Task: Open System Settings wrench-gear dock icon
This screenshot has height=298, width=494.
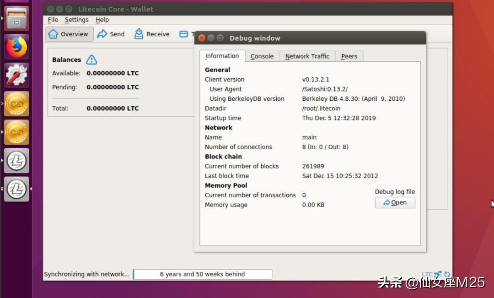Action: 16,75
